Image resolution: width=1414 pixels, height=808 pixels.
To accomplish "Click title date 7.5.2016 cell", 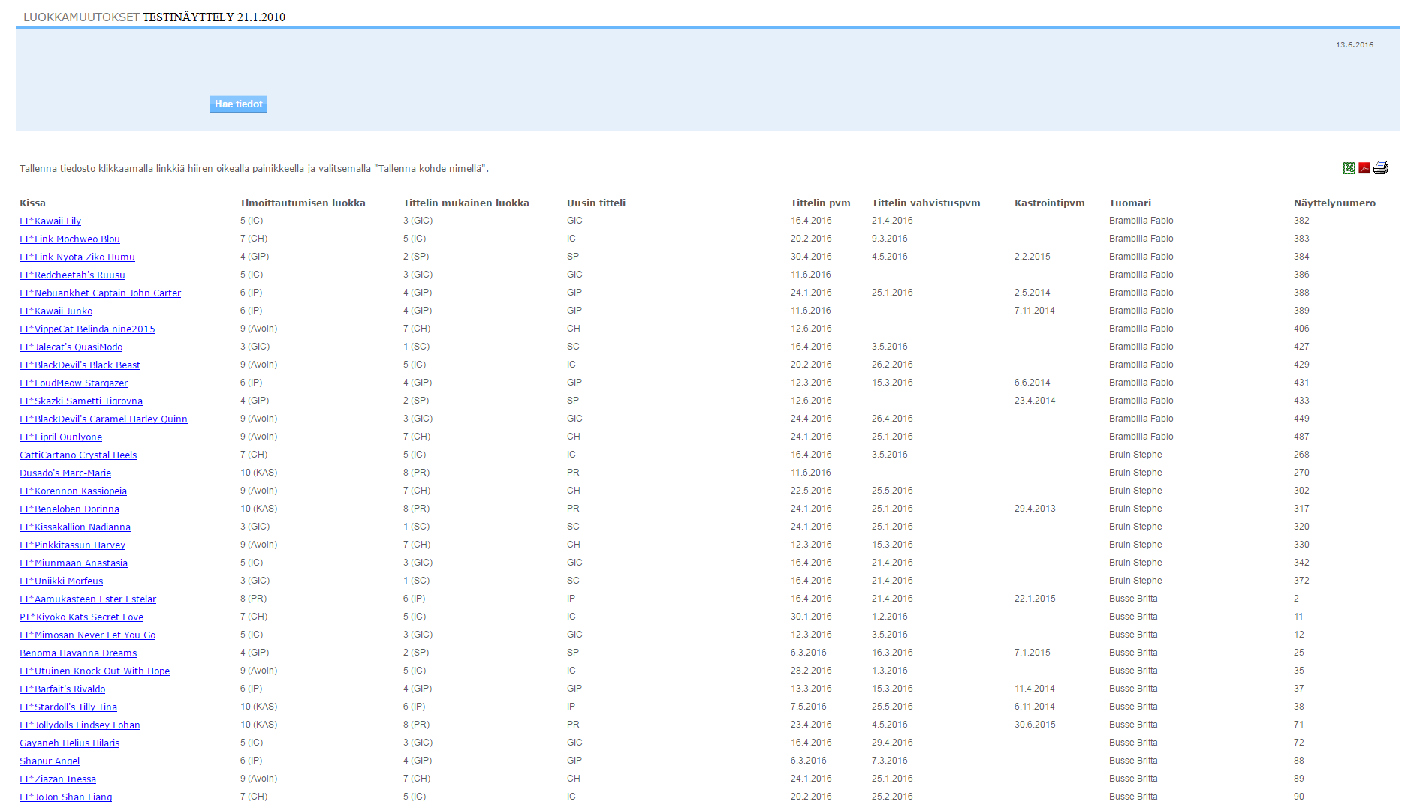I will coord(809,707).
